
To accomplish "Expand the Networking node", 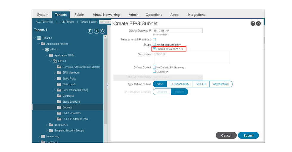I will [x=39, y=137].
